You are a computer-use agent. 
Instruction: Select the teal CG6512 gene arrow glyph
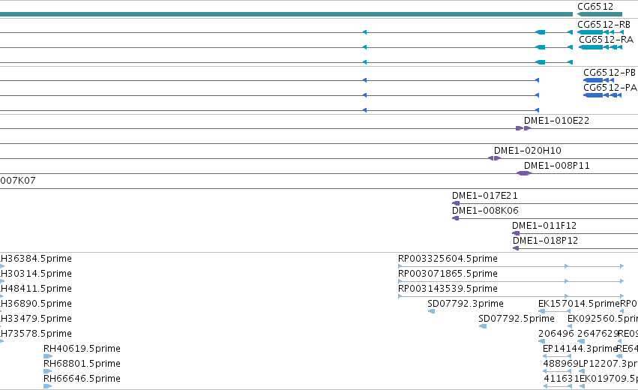(599, 14)
